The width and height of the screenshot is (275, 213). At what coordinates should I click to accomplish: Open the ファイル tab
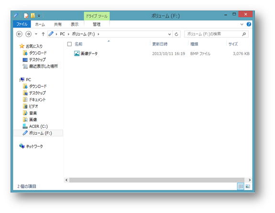point(22,24)
